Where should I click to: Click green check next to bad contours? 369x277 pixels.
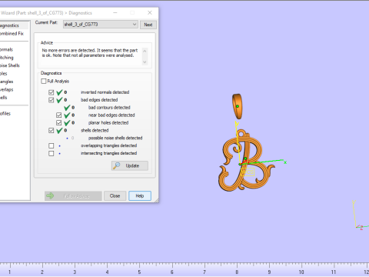pos(67,108)
